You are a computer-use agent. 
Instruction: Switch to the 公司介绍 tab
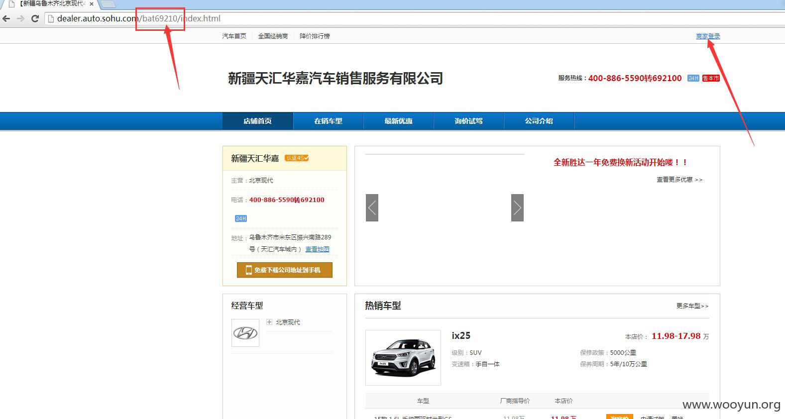click(539, 121)
